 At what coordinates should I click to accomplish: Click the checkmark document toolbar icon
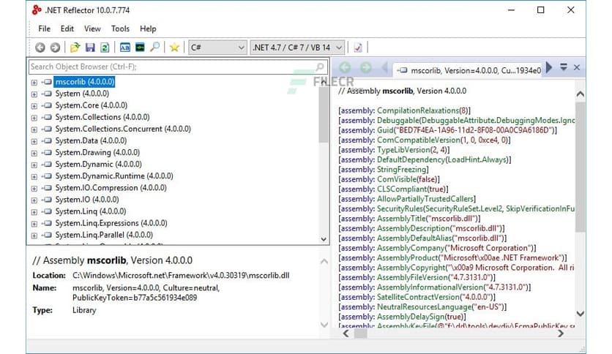tap(357, 48)
